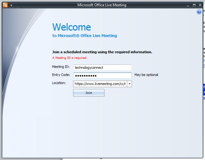Viewport: 205px width, 160px height.
Task: Expand the Location dropdown arrow
Action: [x=129, y=84]
